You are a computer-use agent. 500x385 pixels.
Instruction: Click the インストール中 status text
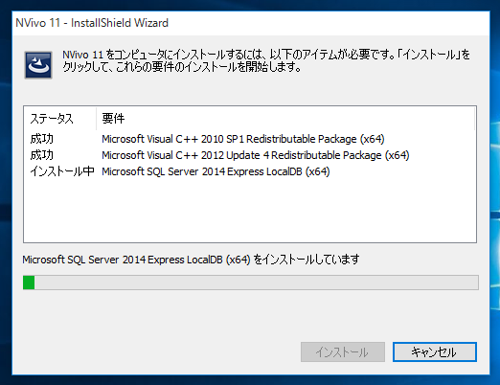click(62, 171)
